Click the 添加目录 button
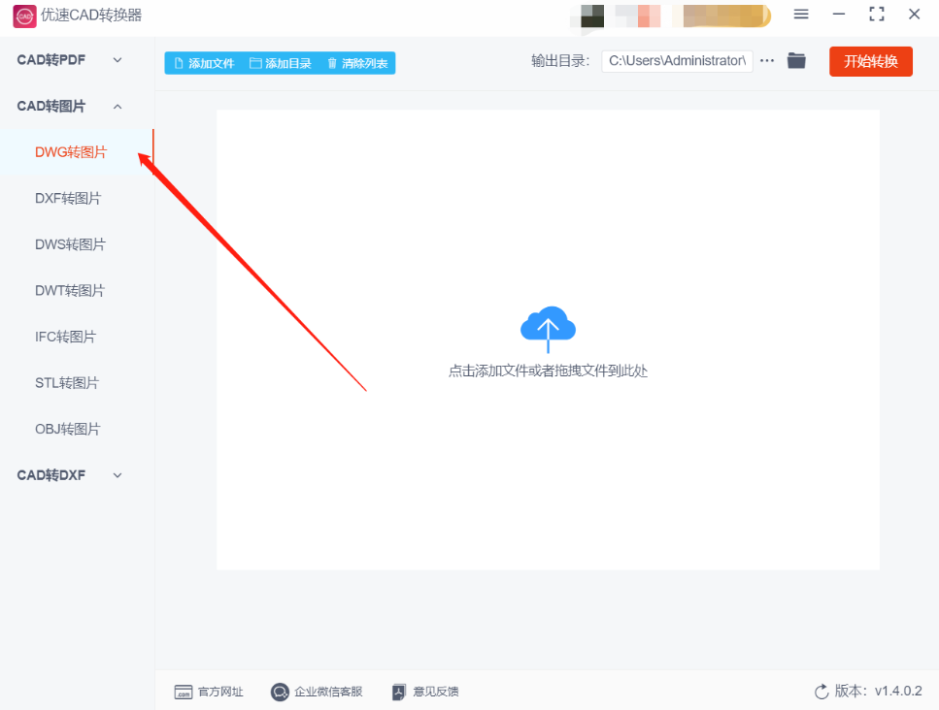 (x=281, y=63)
